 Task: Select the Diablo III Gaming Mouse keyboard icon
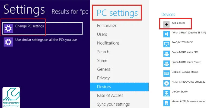(166, 73)
